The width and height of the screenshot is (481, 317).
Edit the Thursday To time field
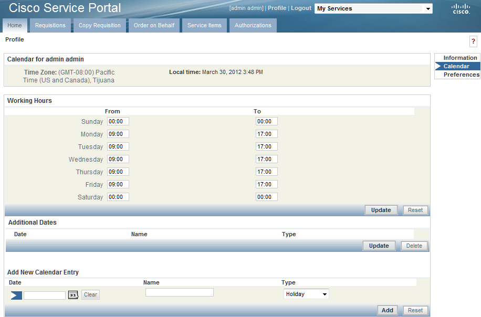(x=267, y=172)
